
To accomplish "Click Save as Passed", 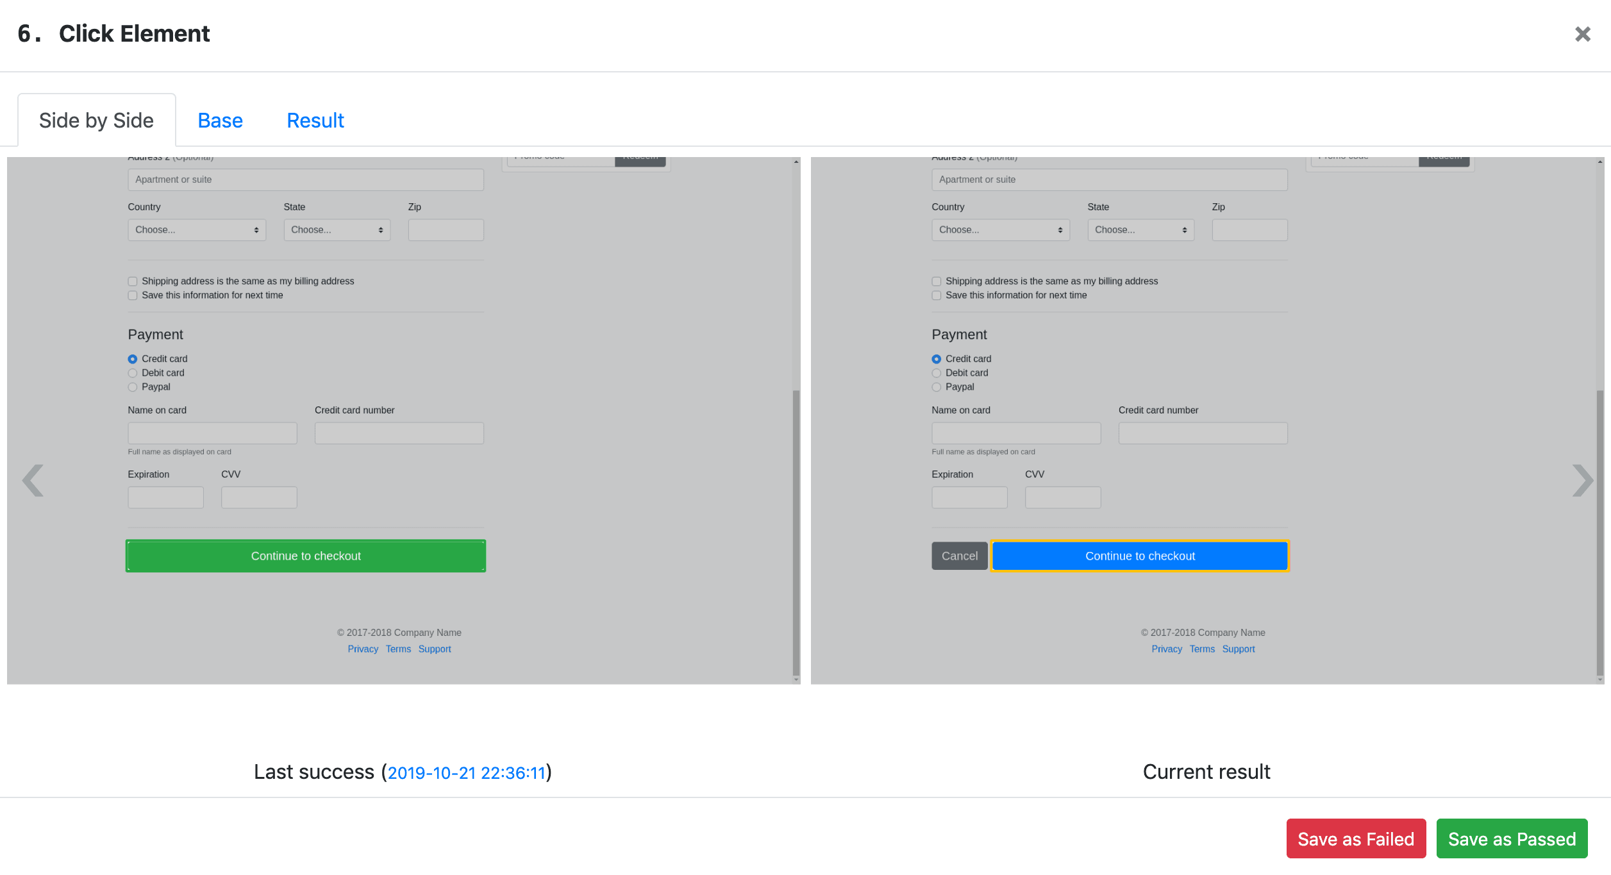I will click(1512, 838).
